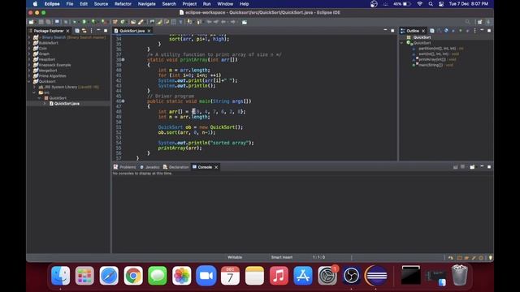Image resolution: width=520 pixels, height=292 pixels.
Task: Expand the Knapsack Example project
Action: tap(29, 65)
